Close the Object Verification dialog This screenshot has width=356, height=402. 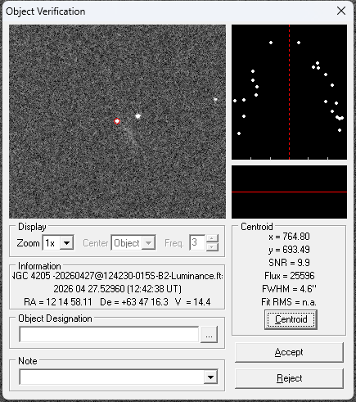coord(341,11)
